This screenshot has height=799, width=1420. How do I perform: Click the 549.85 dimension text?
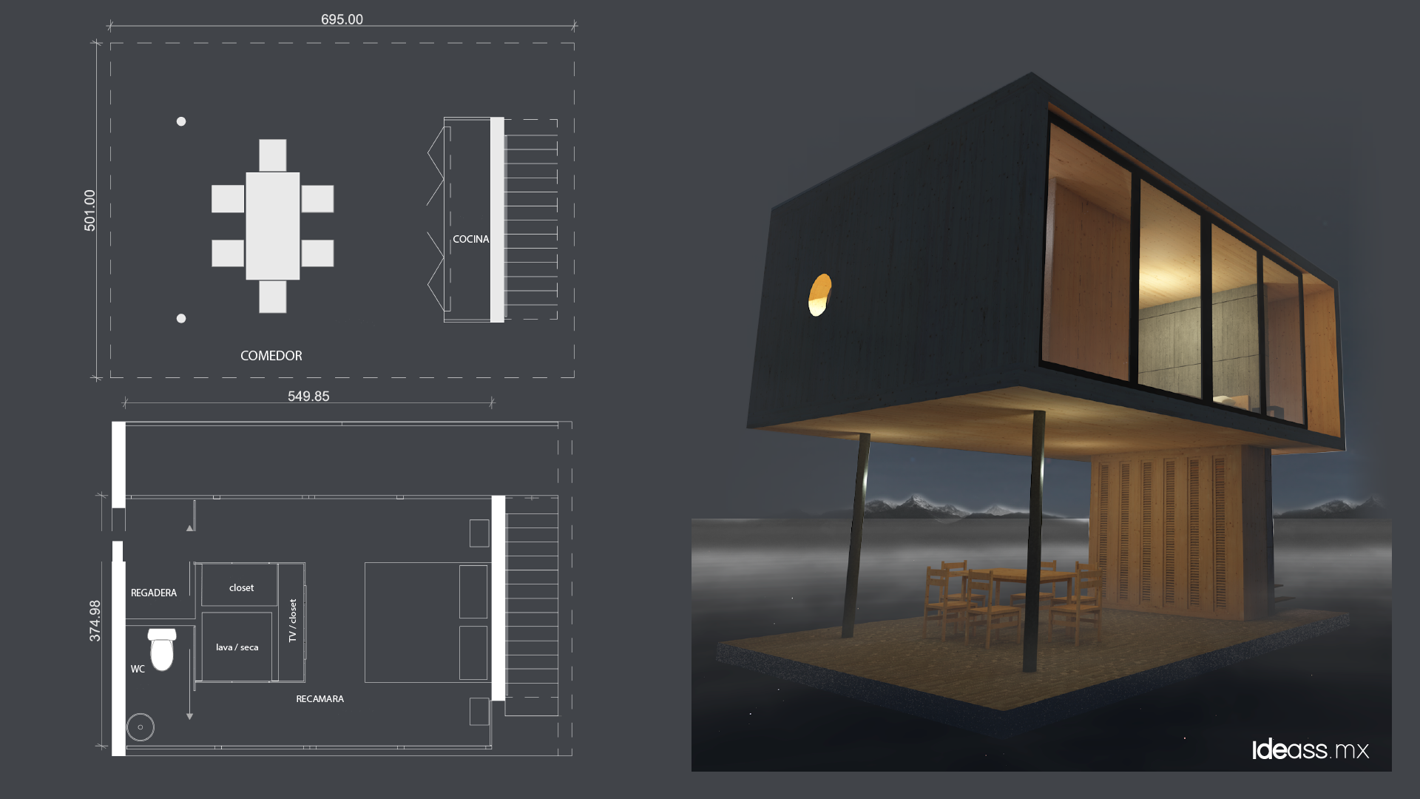point(308,397)
